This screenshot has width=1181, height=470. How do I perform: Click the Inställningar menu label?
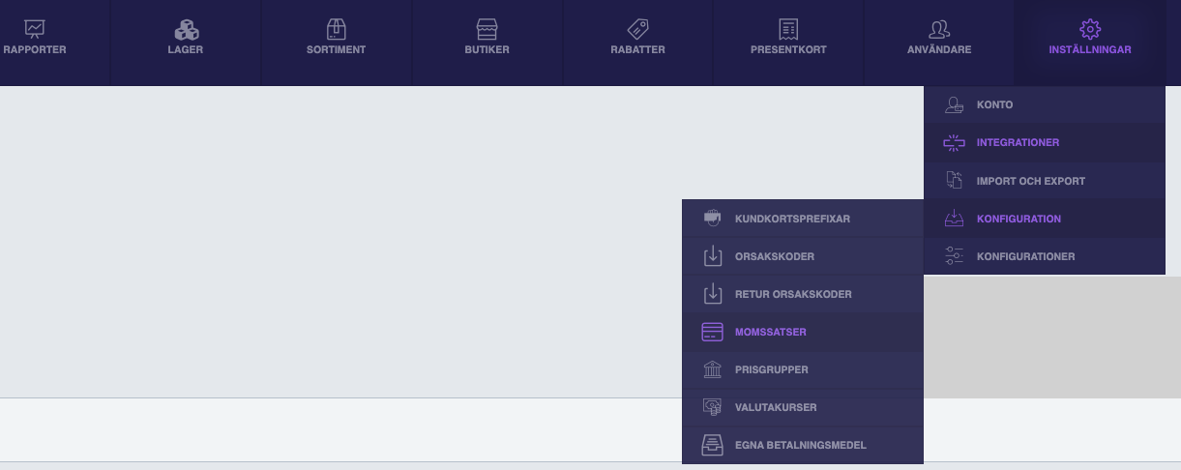[1090, 50]
